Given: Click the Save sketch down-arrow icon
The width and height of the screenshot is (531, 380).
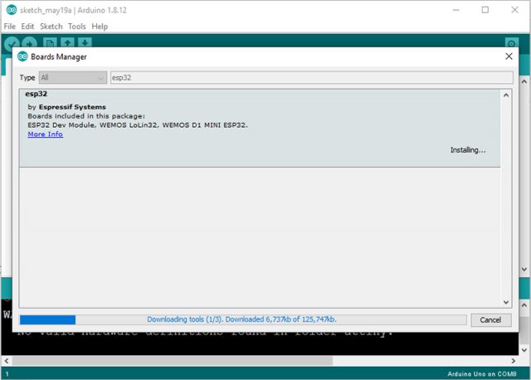Looking at the screenshot, I should point(85,42).
